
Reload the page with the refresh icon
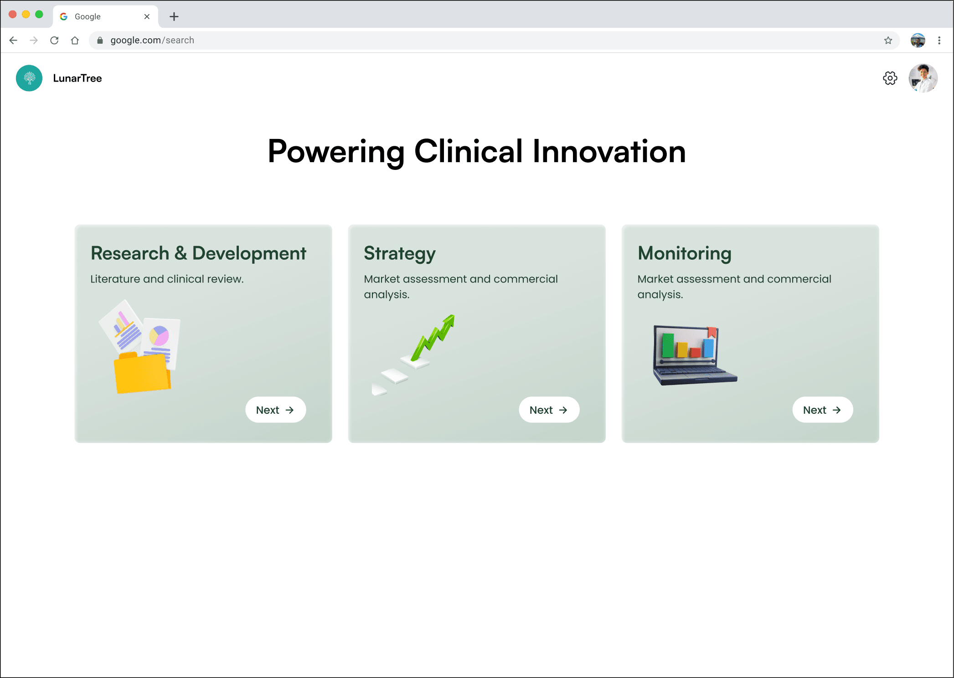[x=54, y=41]
